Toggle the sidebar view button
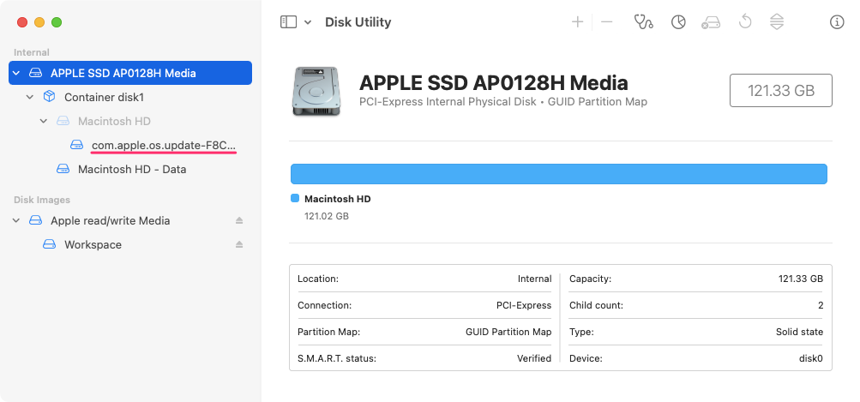Viewport: 860px width, 402px height. point(288,22)
